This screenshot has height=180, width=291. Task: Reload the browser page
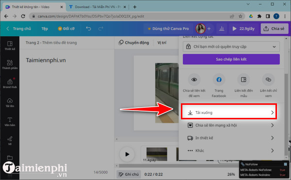pos(23,16)
